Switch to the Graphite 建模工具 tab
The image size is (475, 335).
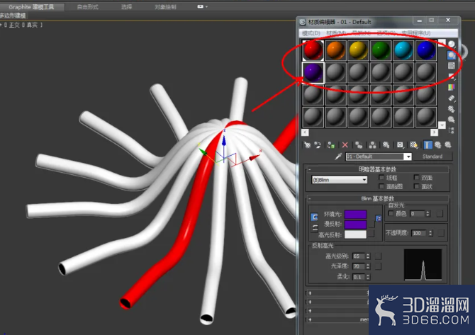point(31,6)
